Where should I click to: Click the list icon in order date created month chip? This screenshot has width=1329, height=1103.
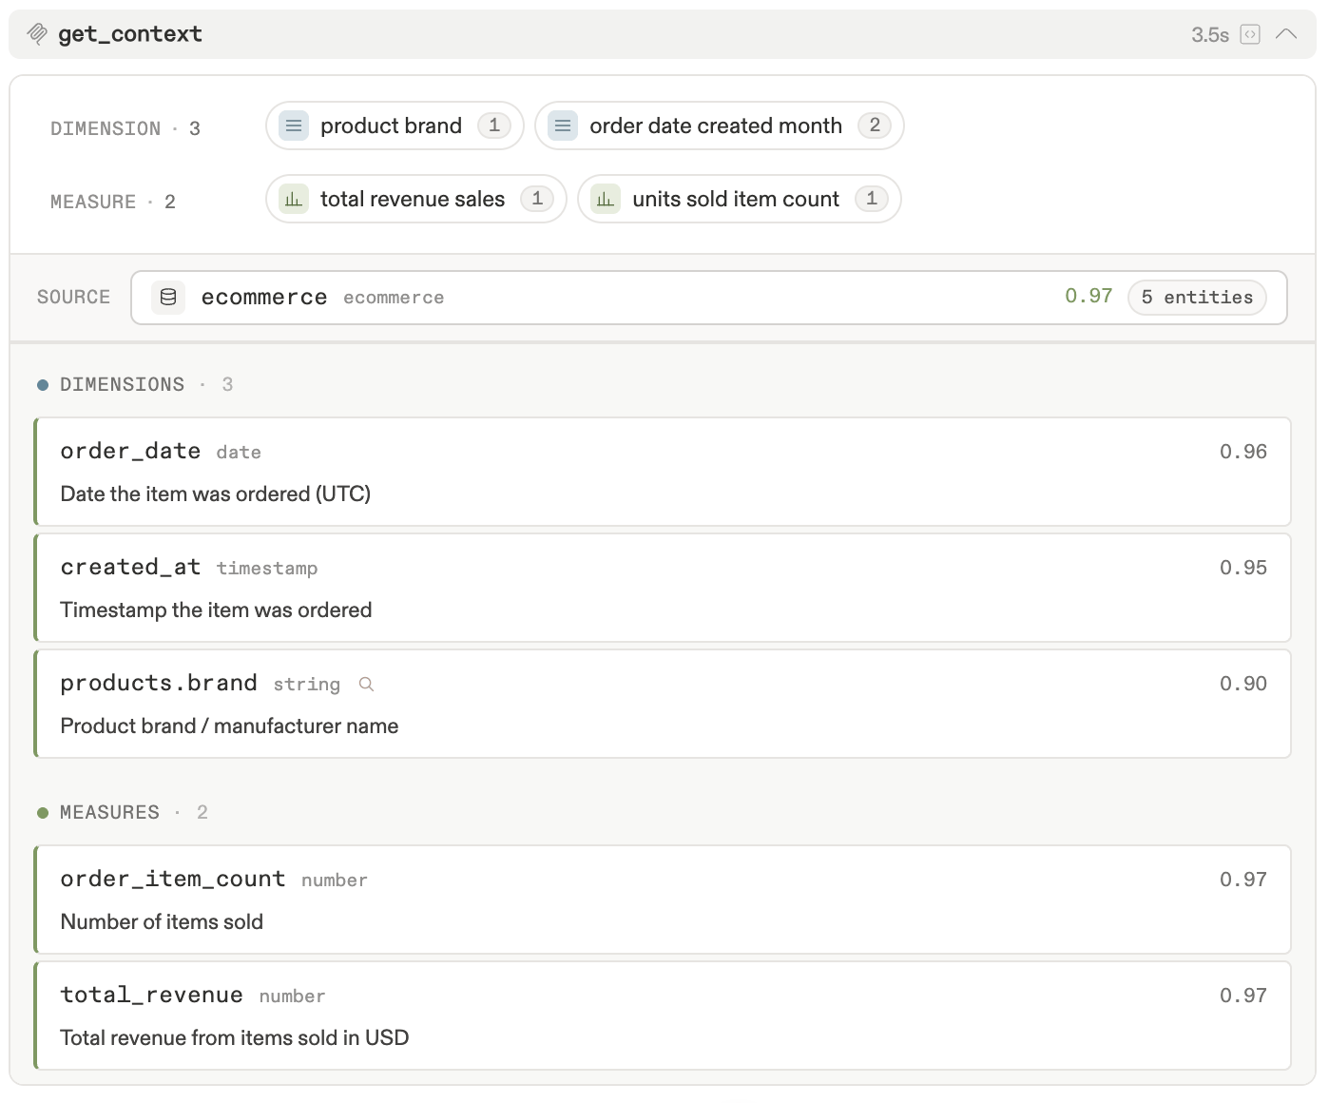[x=563, y=126]
